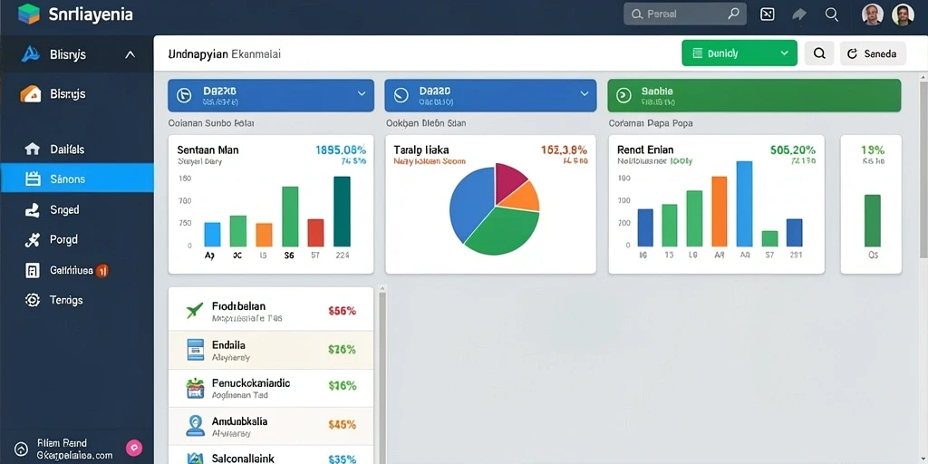928x464 pixels.
Task: Collapse the Blisrıyjs section chevron
Action: click(x=130, y=55)
